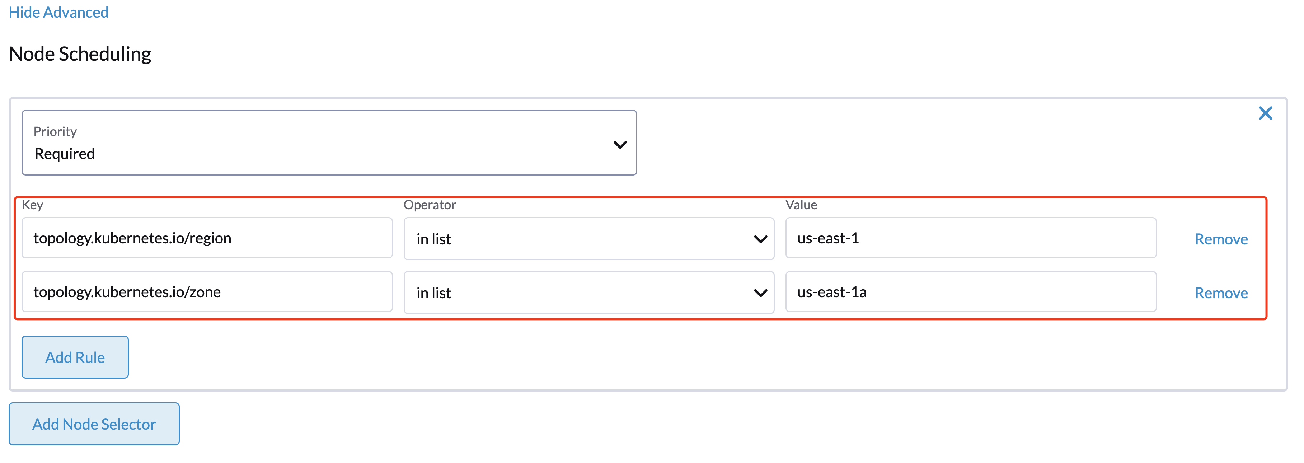Screen dimensions: 1304x463
Task: Remove the topology.kubernetes.io/region rule
Action: (1221, 239)
